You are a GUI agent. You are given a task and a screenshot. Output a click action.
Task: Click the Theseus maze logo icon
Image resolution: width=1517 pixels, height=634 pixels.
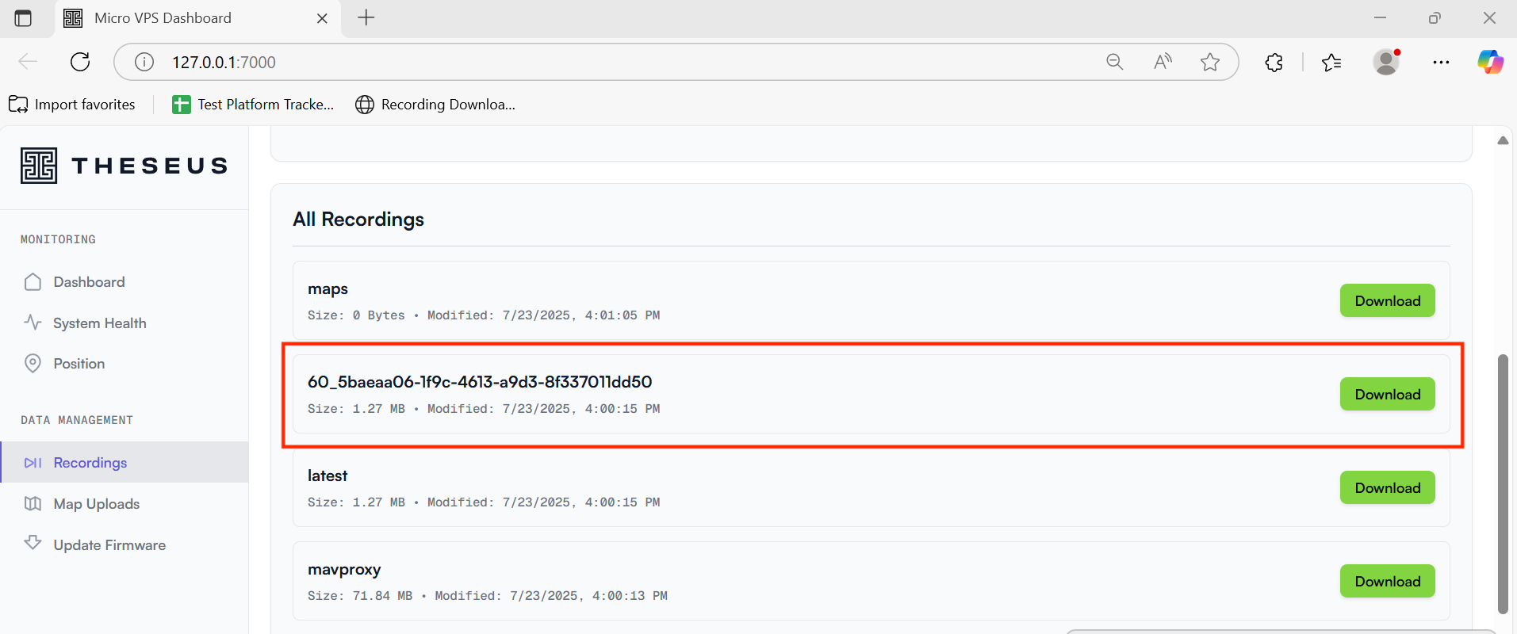click(39, 166)
